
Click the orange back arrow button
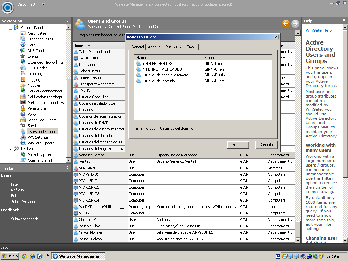click(x=286, y=23)
